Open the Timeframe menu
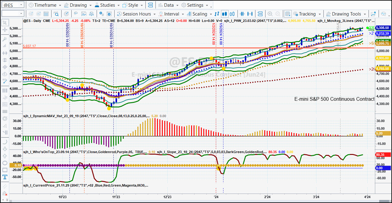Screen dimensions: 392x203 (45, 5)
